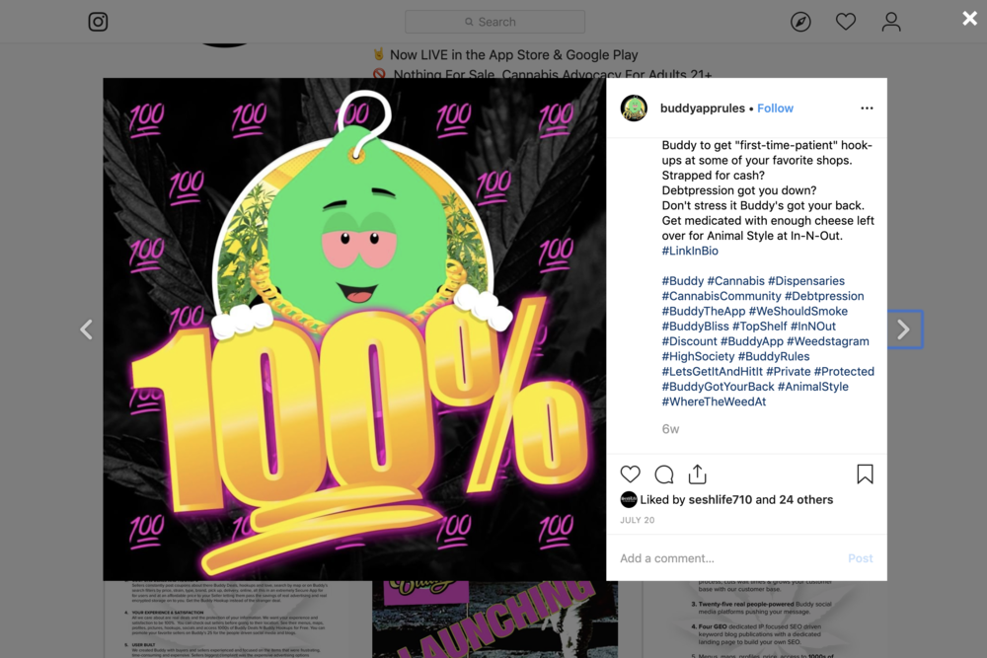987x658 pixels.
Task: Open the Explore compass icon
Action: [800, 22]
